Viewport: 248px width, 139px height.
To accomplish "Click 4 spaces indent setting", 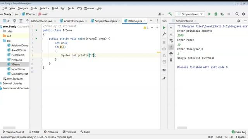I will 240,137.
